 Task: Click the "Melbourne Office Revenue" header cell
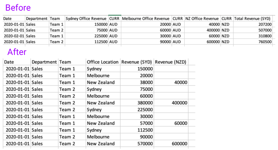click(x=146, y=18)
